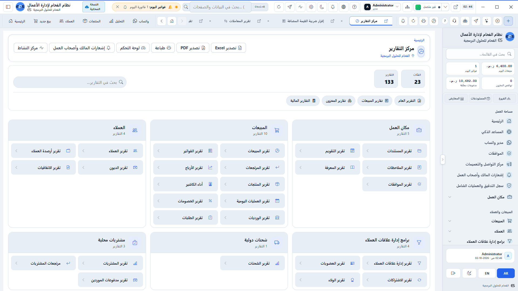This screenshot has height=291, width=518.
Task: Click the language globe icon
Action: coord(344,7)
